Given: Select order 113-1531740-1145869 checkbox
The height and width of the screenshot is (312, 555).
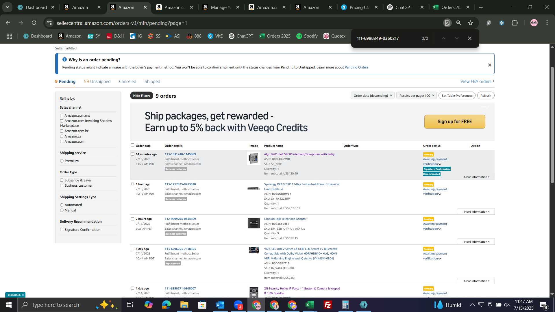Looking at the screenshot, I should (x=132, y=154).
